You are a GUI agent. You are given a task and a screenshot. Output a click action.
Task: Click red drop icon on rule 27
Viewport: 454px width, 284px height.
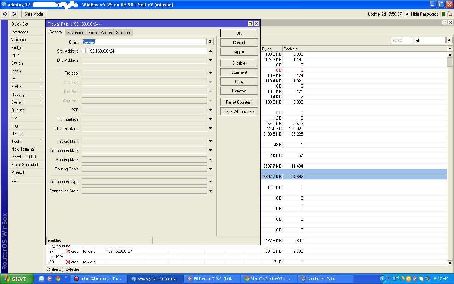click(68, 251)
